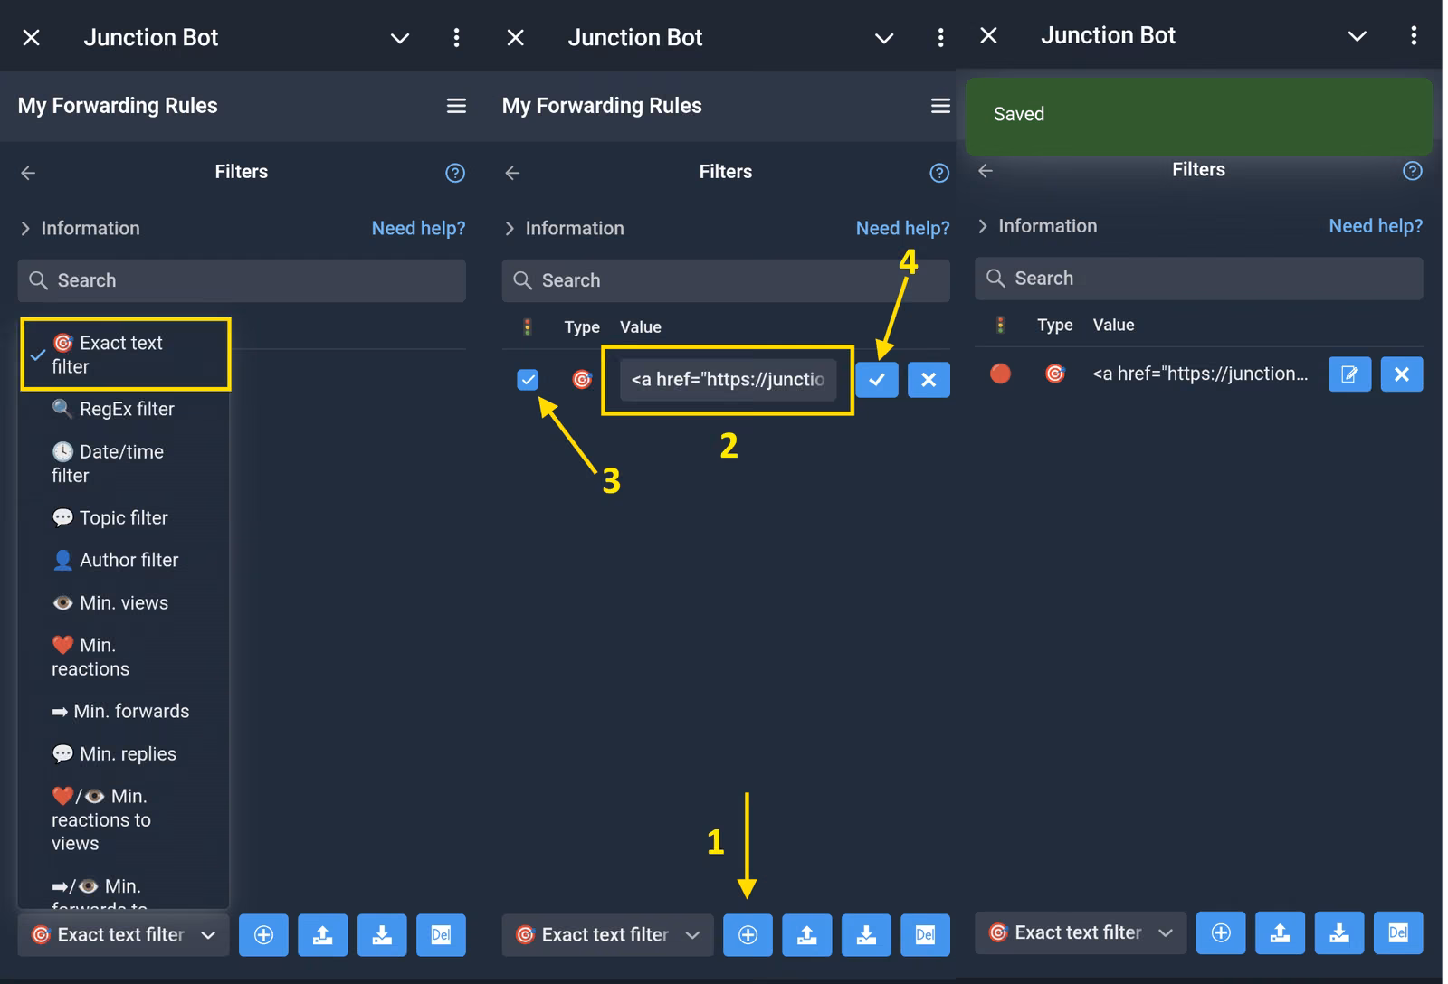Click Need help? link in the left panel
Screen dimensions: 1448x984
(x=418, y=228)
